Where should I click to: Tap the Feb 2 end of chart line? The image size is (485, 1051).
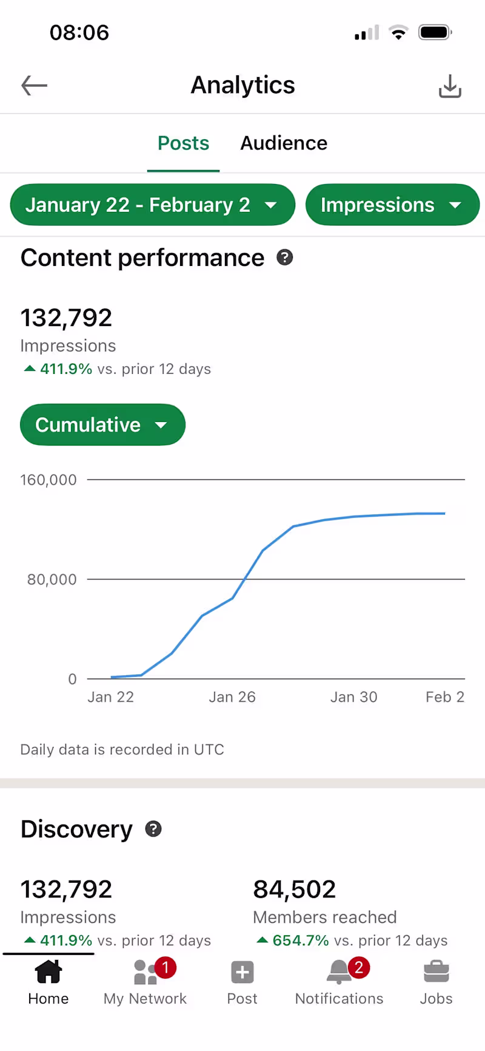(444, 514)
